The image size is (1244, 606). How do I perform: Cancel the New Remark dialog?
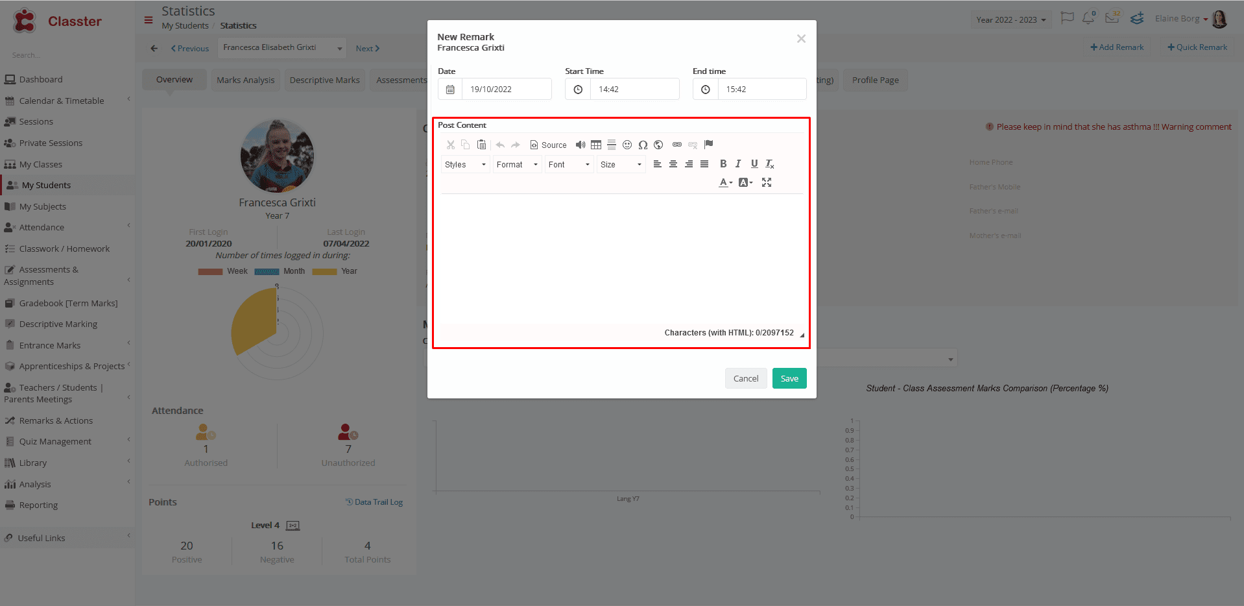pyautogui.click(x=746, y=378)
